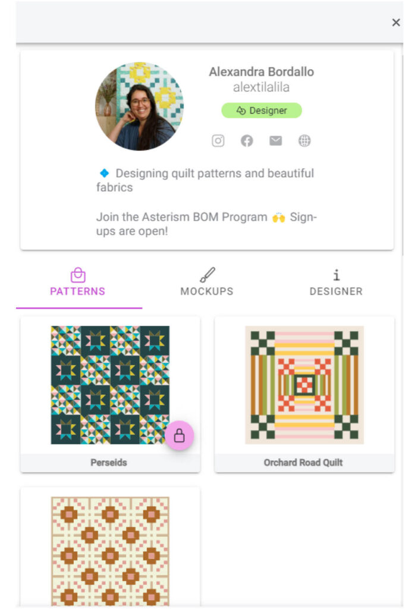Click Alexandra Bordallo's profile photo
Viewport: 418px width, 609px height.
tap(140, 106)
